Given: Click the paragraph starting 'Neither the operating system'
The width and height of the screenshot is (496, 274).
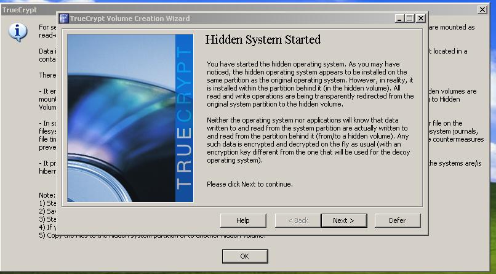Looking at the screenshot, I should (308, 140).
